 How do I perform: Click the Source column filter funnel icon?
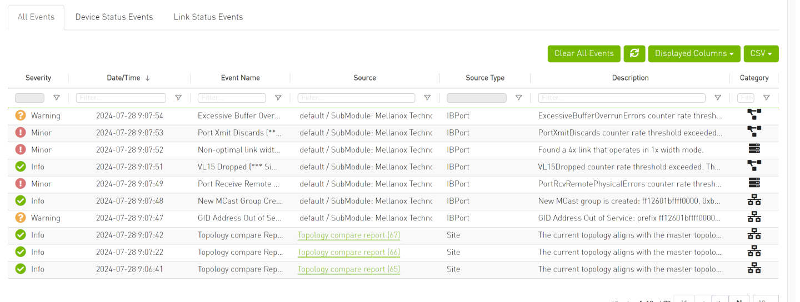click(427, 98)
